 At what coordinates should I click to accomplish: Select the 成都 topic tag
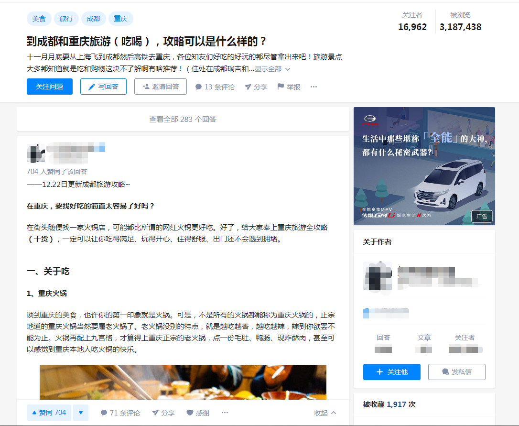93,19
